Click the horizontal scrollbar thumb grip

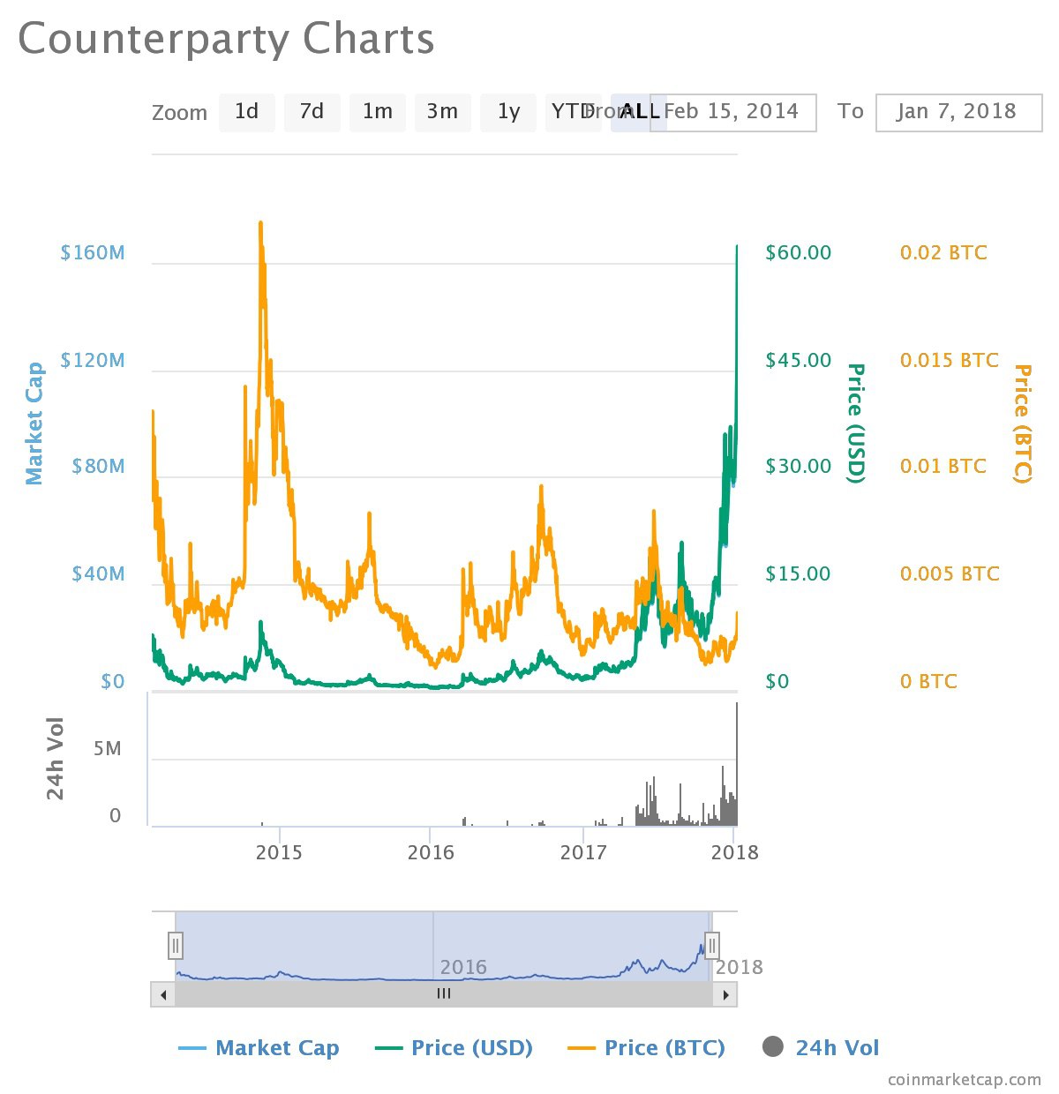444,994
